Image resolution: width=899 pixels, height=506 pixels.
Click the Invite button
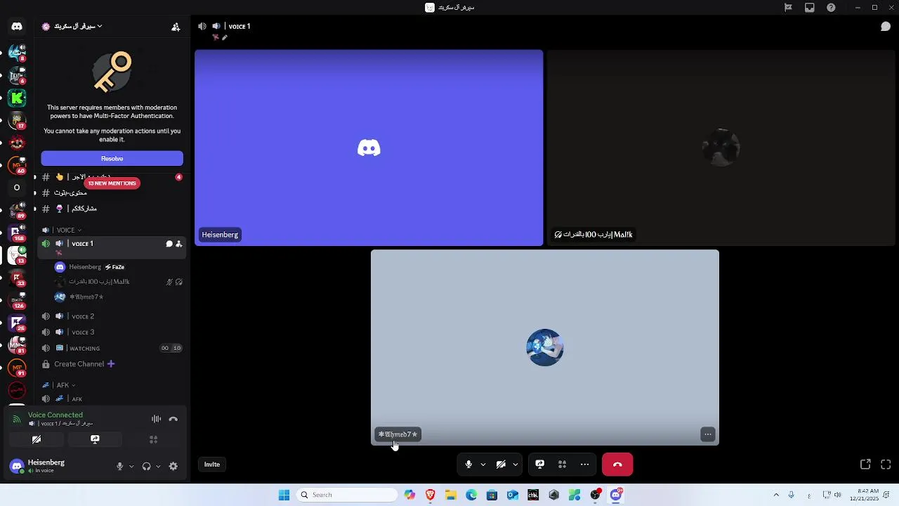coord(211,465)
